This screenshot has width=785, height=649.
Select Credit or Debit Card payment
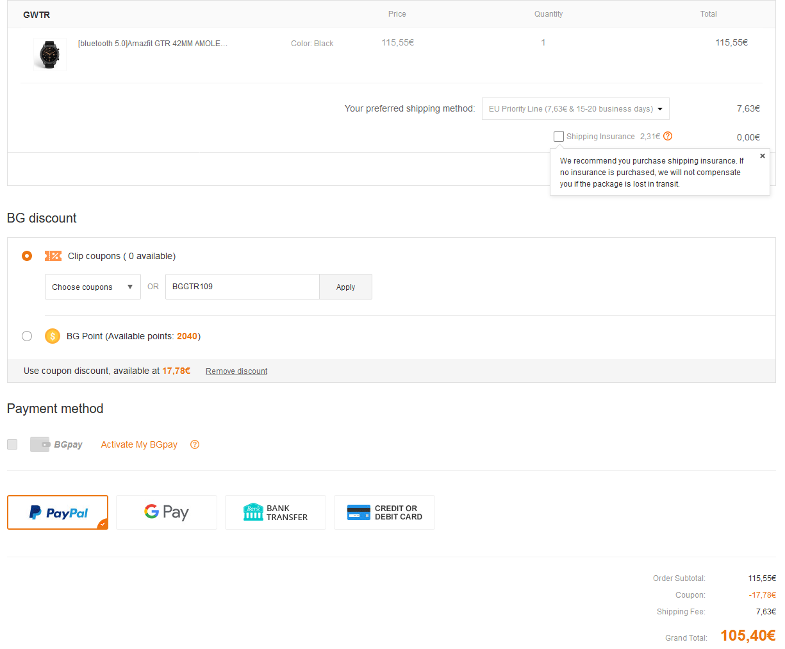tap(384, 512)
